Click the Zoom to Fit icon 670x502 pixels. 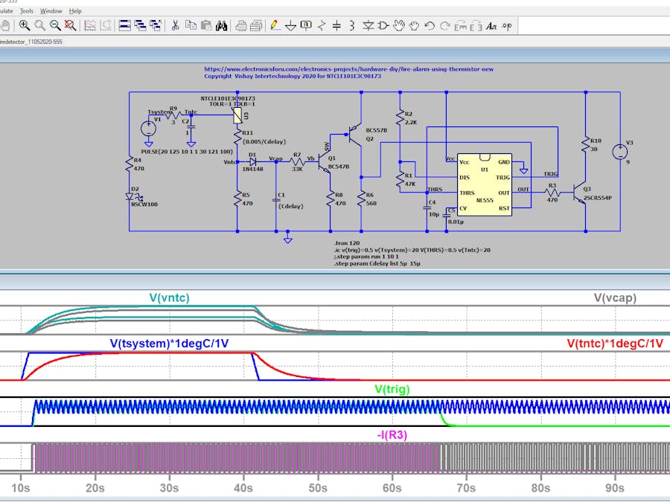point(71,25)
